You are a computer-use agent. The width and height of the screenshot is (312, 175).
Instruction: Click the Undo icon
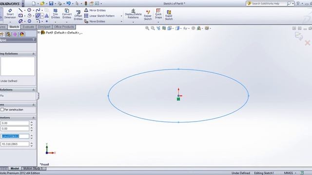pyautogui.click(x=68, y=3)
